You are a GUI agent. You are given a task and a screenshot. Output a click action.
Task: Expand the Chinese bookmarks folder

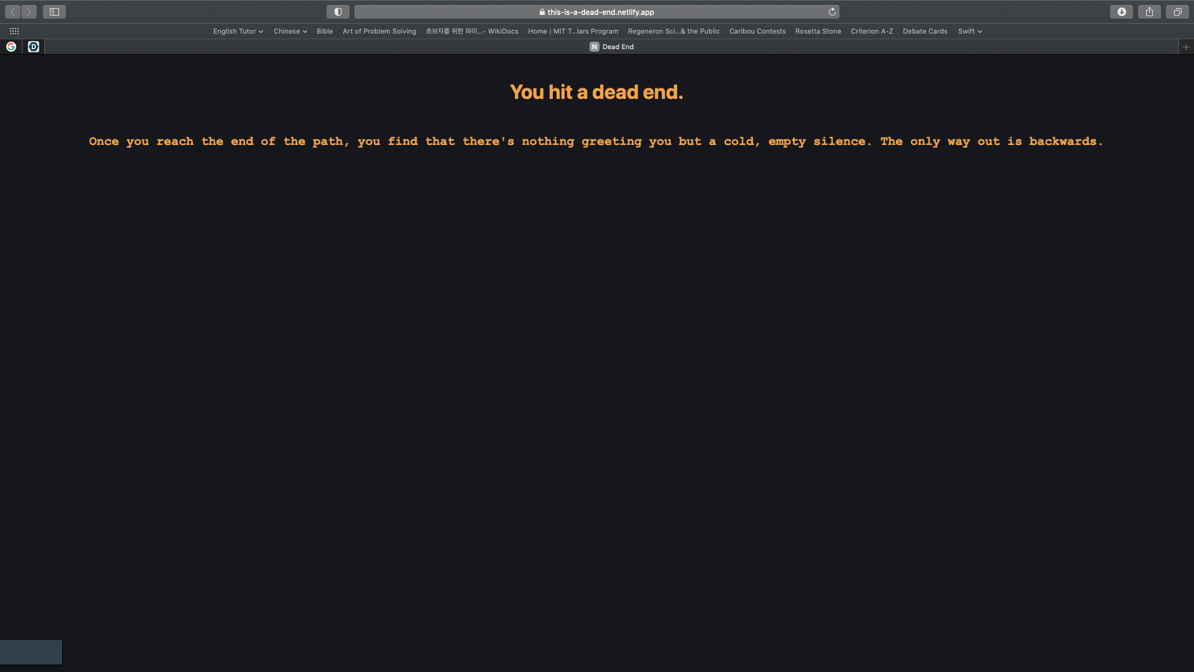click(x=290, y=31)
